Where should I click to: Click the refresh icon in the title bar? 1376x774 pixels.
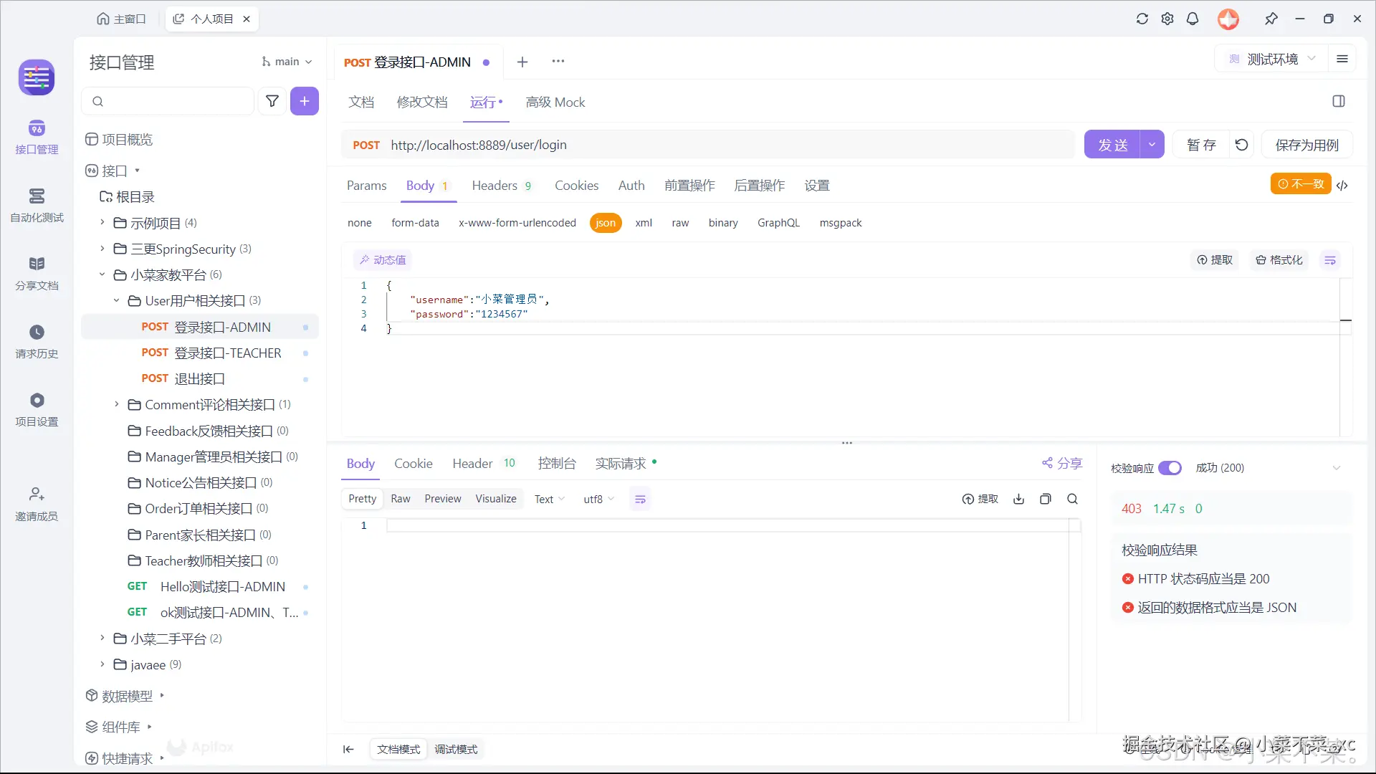pos(1142,19)
